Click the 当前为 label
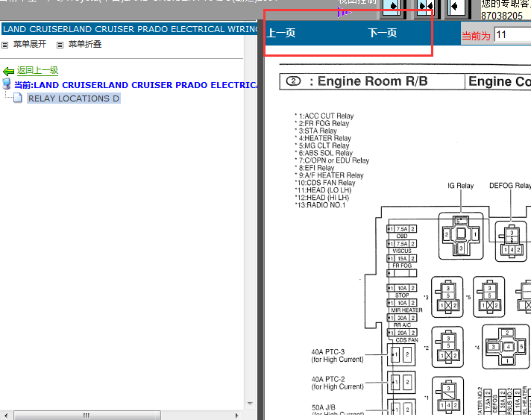531x420 pixels. pos(476,36)
